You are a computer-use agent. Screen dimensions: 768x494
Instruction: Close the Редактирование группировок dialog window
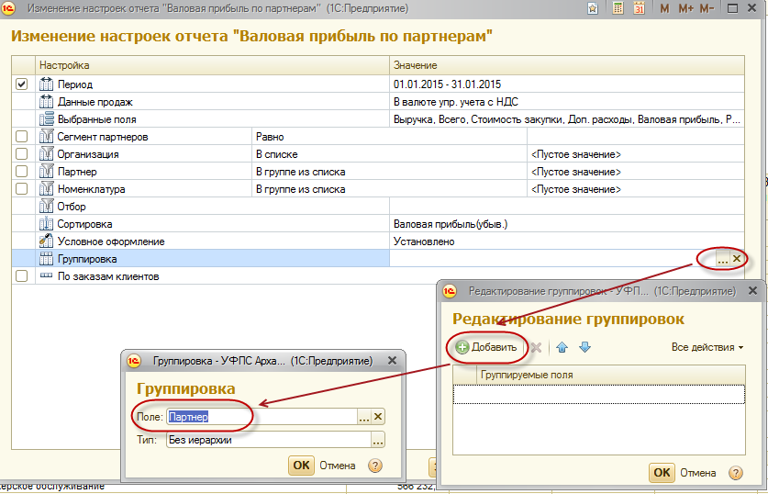click(x=752, y=291)
